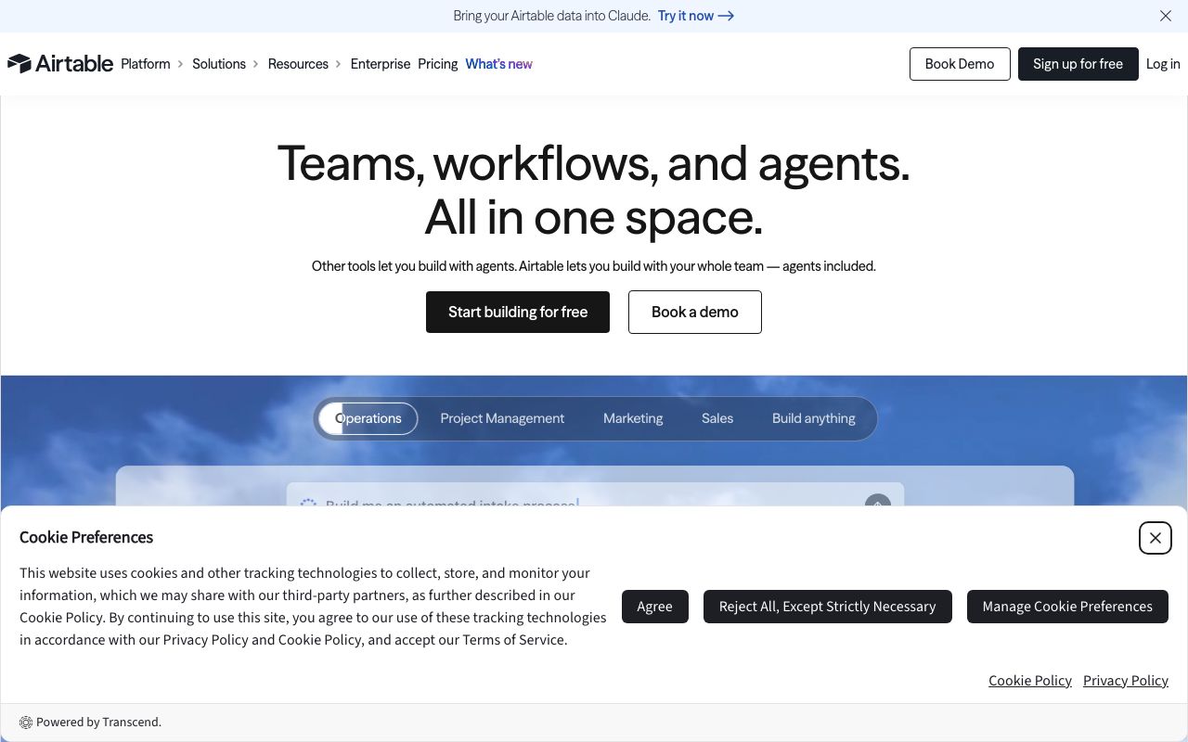This screenshot has width=1188, height=742.
Task: Go to Pricing
Action: click(x=438, y=64)
